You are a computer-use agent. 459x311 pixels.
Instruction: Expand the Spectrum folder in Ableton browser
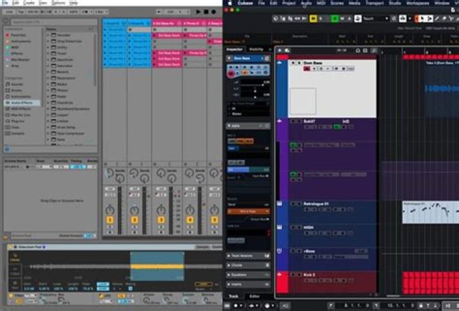click(x=48, y=59)
